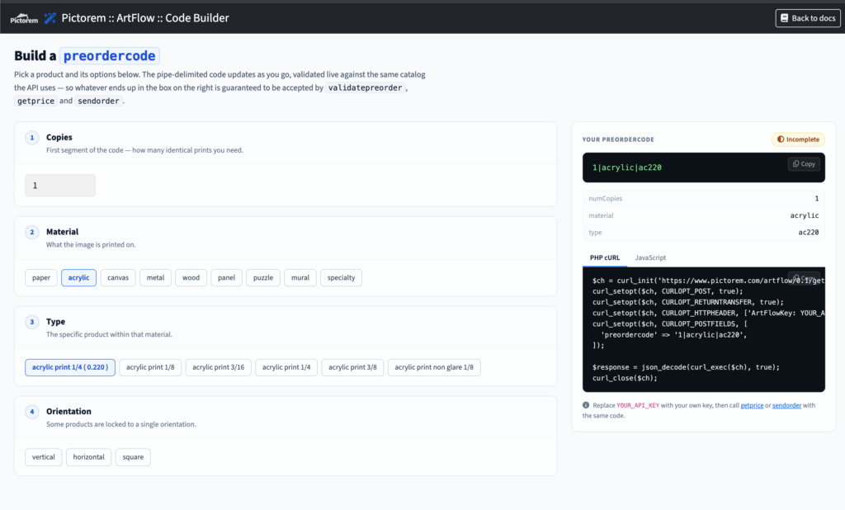The height and width of the screenshot is (510, 845).
Task: Select panel material
Action: (226, 277)
